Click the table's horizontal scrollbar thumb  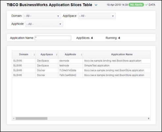pos(32,119)
